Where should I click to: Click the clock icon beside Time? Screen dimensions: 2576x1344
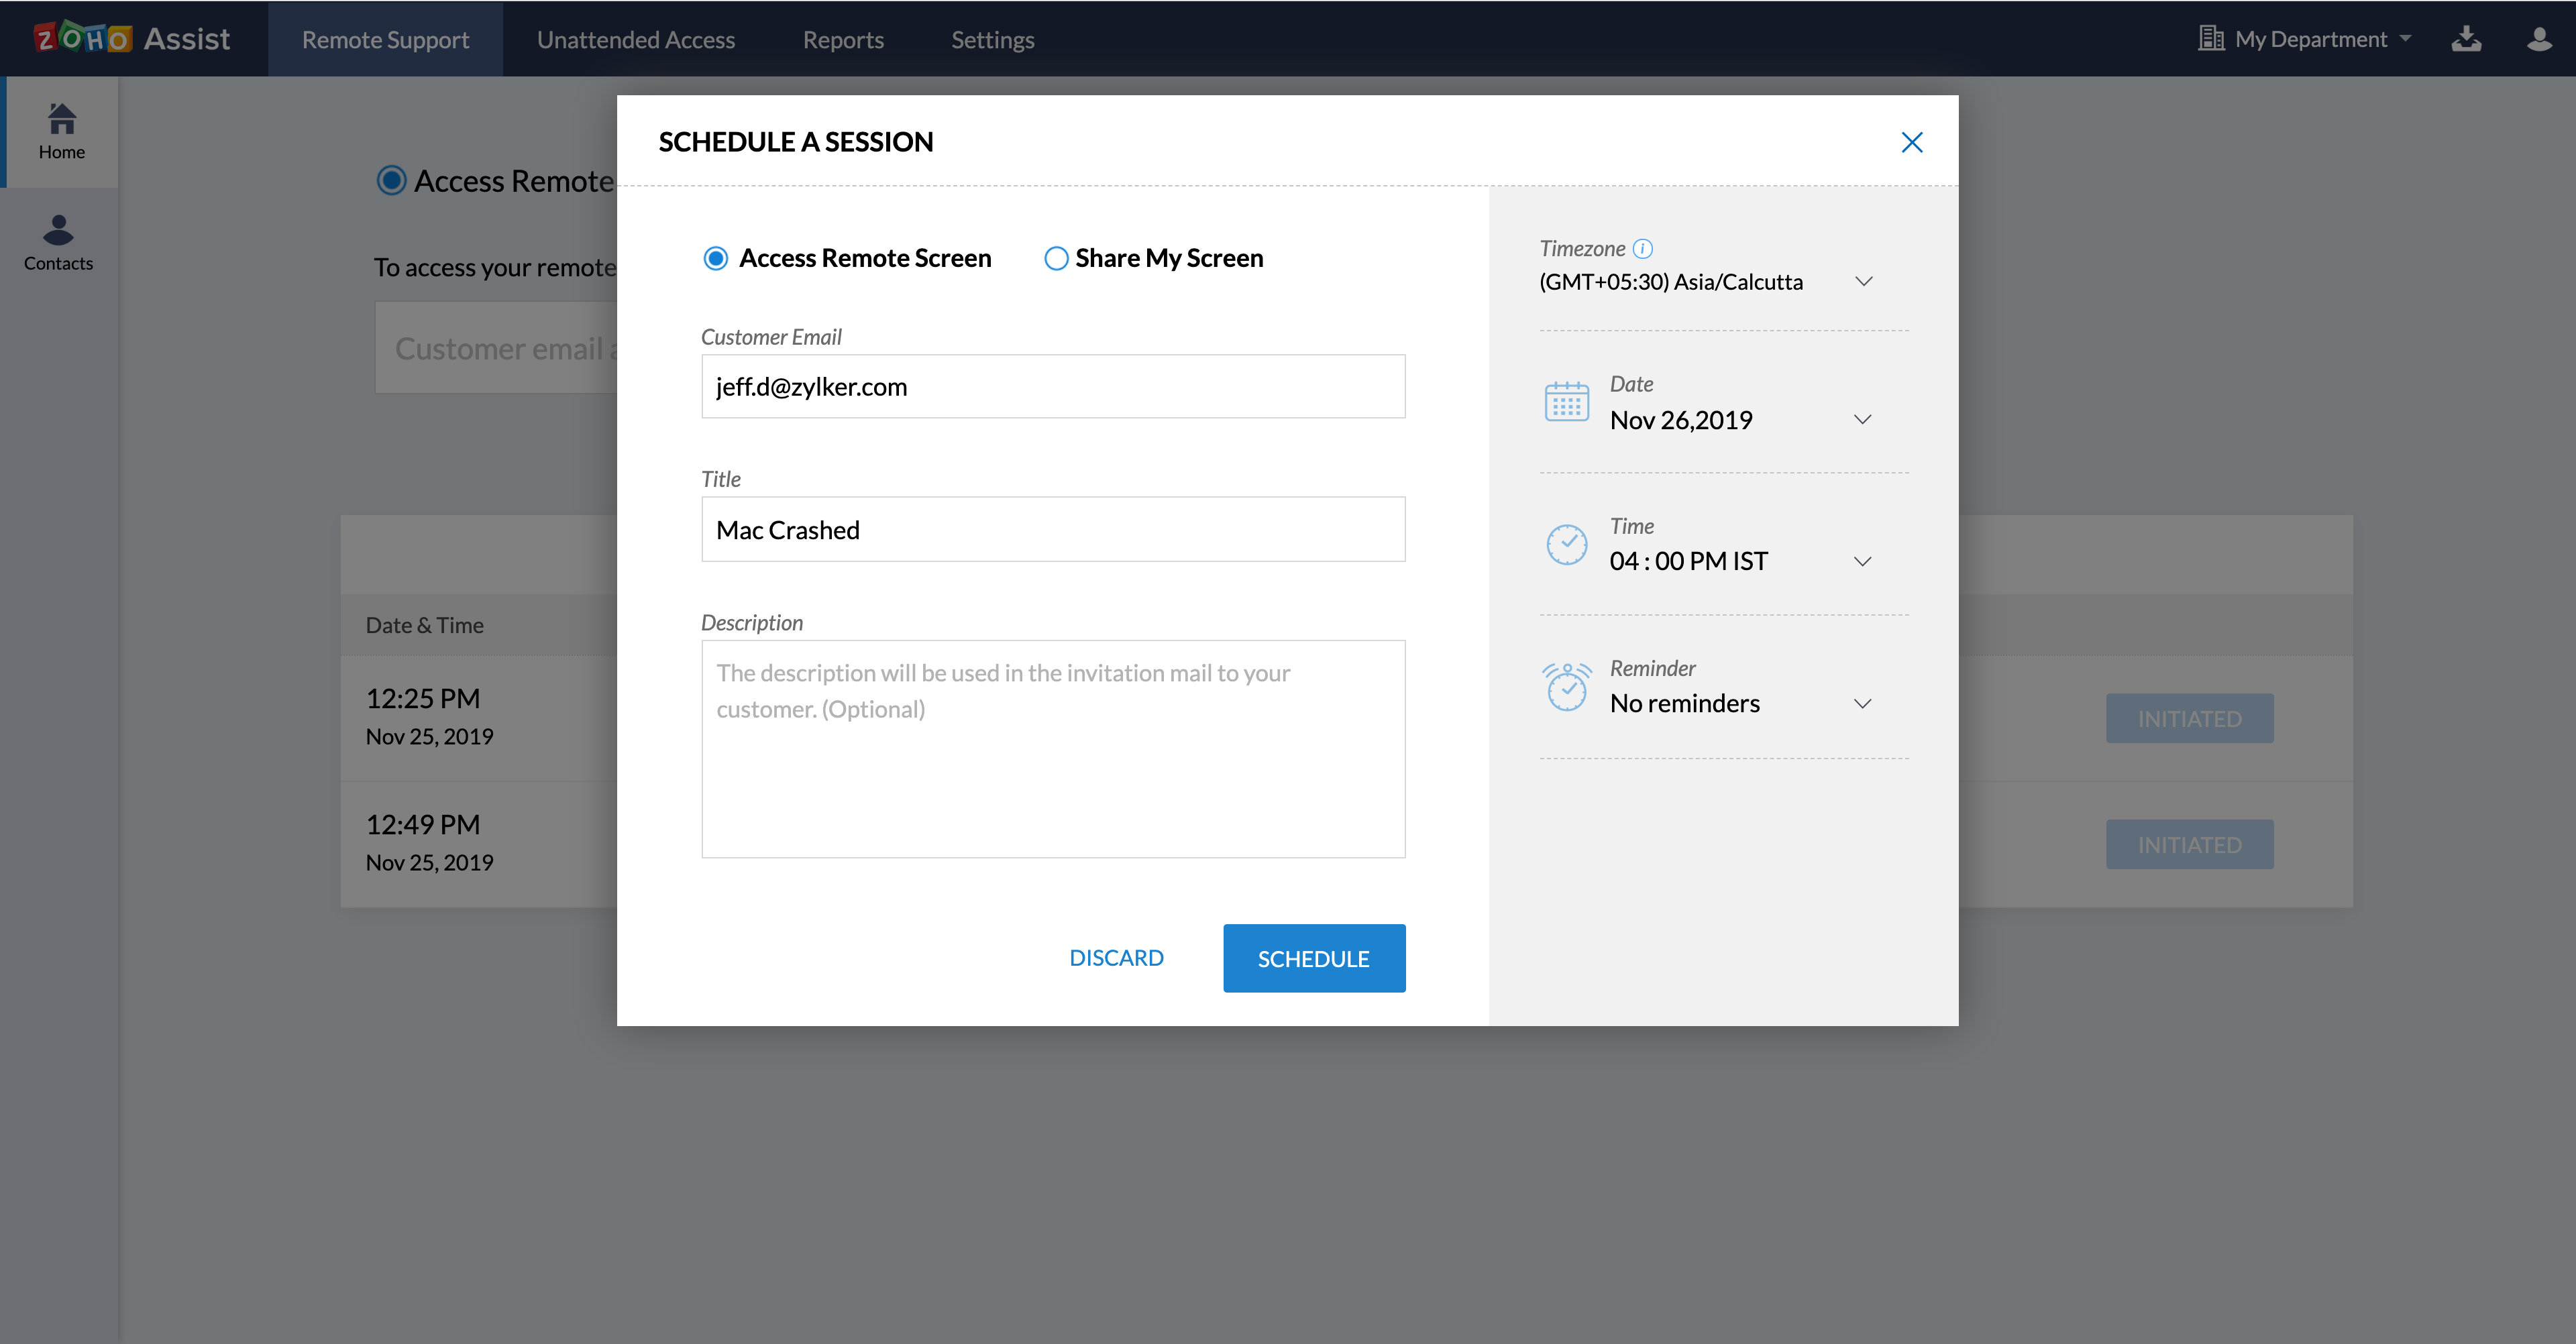[x=1566, y=544]
